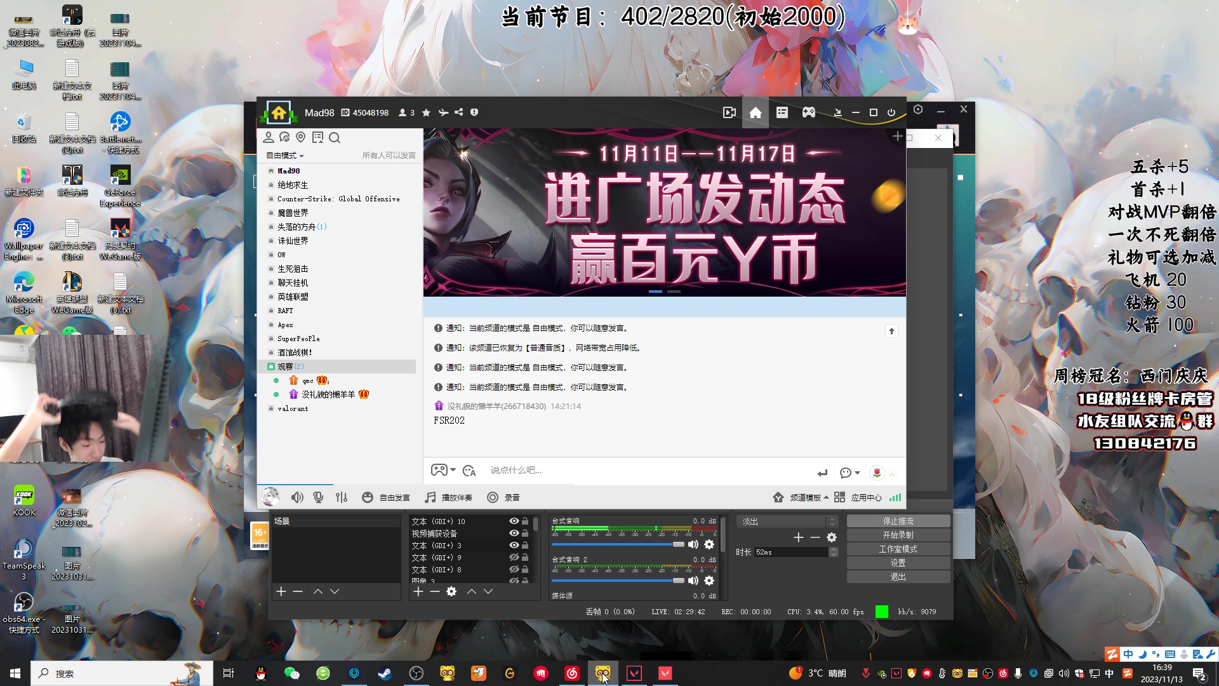Viewport: 1219px width, 686px height.
Task: Select the 英雄联盟 channel
Action: click(x=293, y=297)
